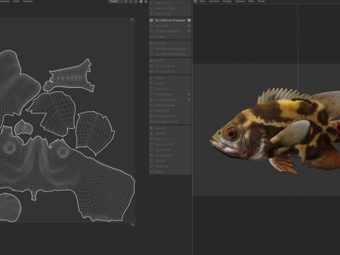
Task: Click the Textures menu in UV editor
Action: click(28, 1)
